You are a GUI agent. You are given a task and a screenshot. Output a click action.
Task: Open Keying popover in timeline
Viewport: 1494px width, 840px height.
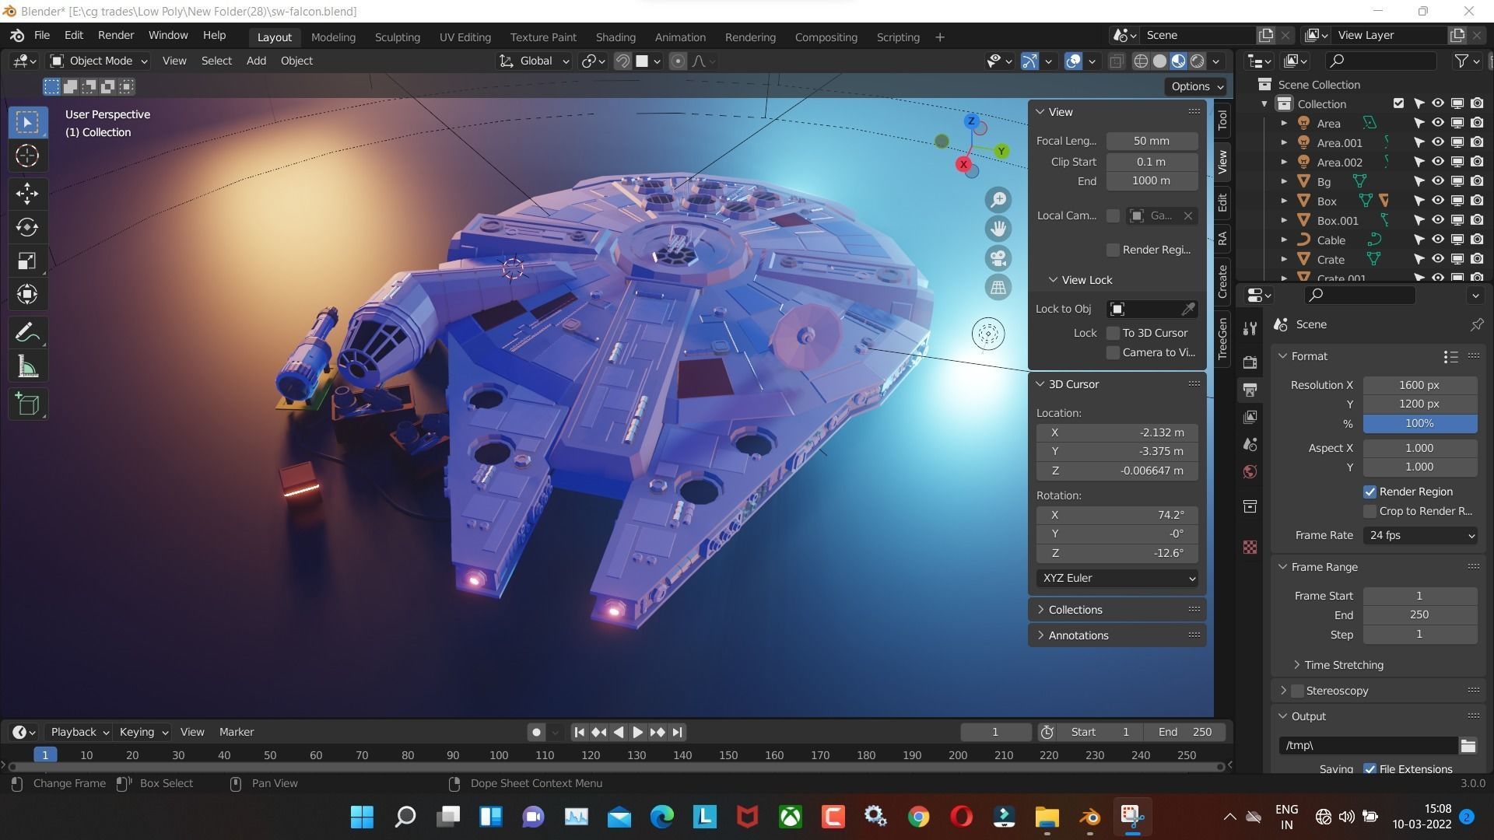143,732
